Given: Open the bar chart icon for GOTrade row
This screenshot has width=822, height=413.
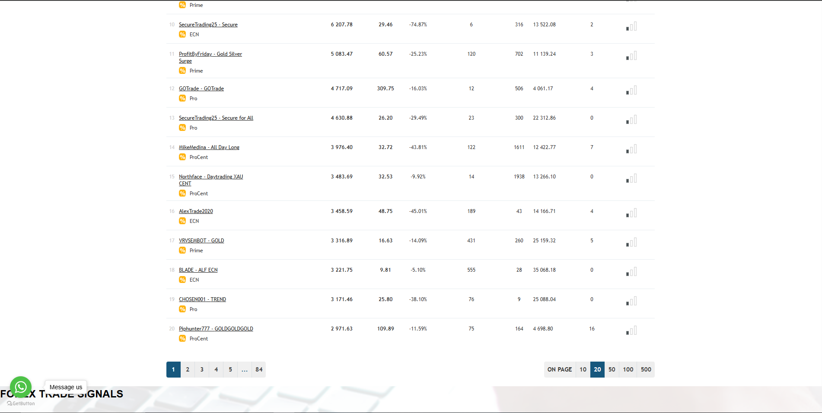Looking at the screenshot, I should [631, 91].
